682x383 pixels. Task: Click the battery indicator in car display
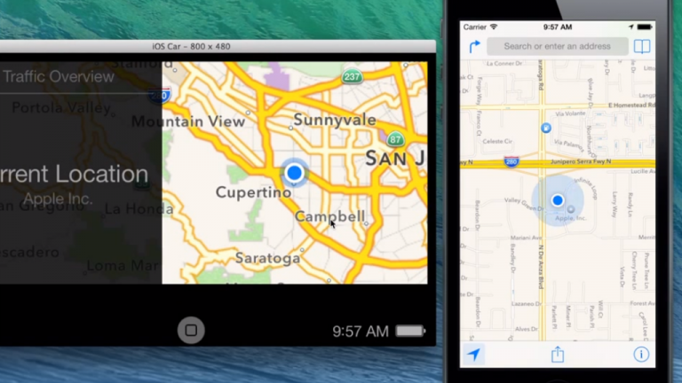point(410,331)
